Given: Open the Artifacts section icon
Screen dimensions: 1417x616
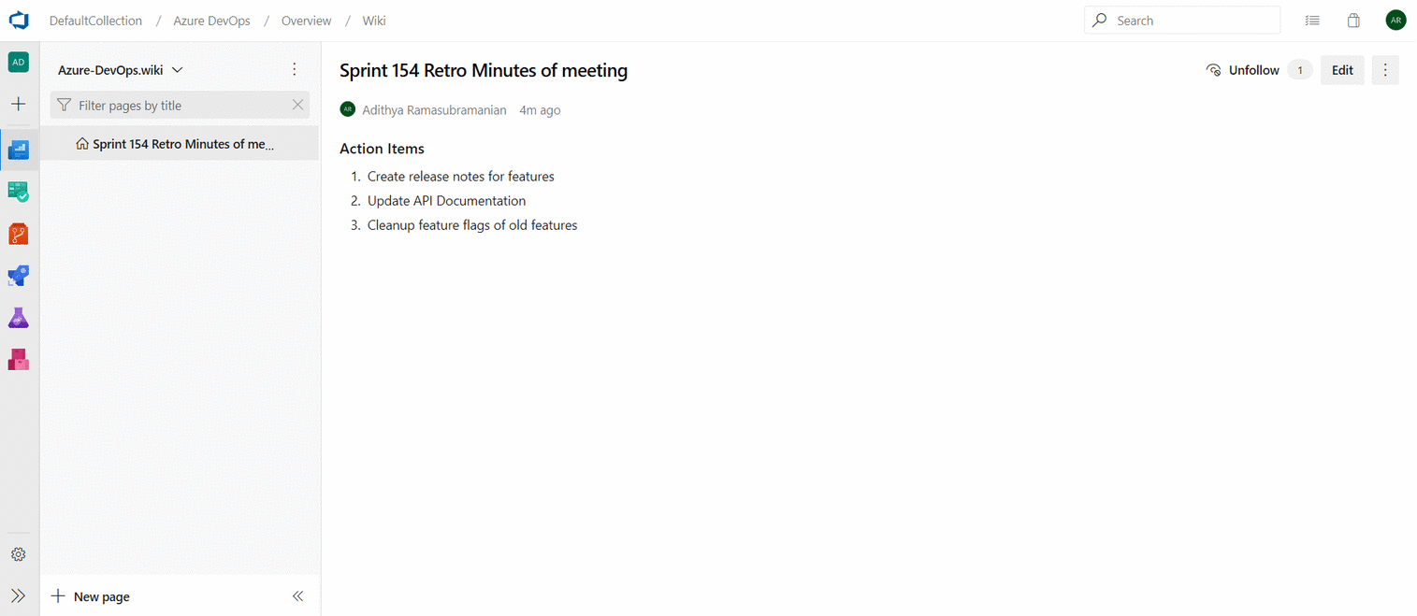Looking at the screenshot, I should 19,359.
